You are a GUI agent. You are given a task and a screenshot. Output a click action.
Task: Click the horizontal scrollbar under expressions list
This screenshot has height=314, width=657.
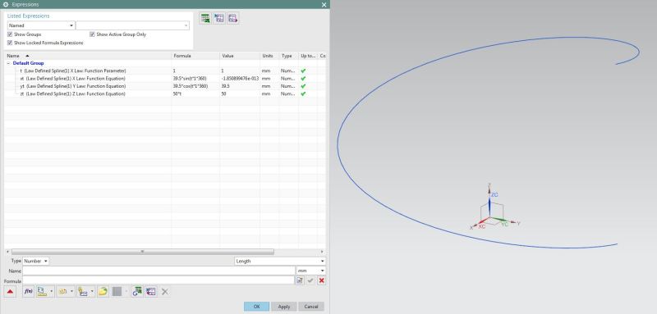(142, 252)
